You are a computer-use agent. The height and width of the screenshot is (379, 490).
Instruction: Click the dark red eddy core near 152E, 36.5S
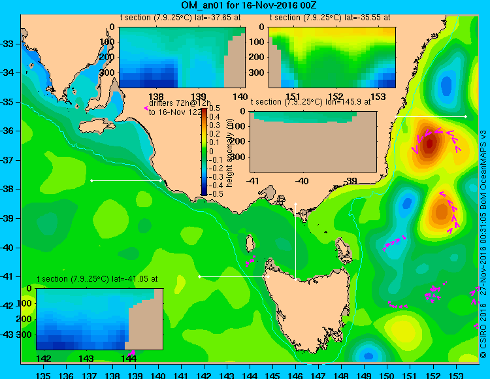click(x=429, y=143)
